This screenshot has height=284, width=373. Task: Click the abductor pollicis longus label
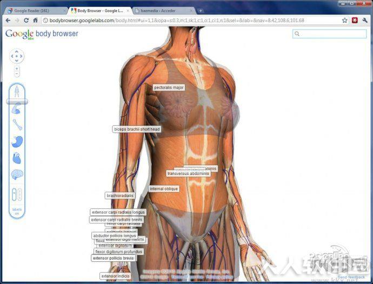click(x=115, y=235)
